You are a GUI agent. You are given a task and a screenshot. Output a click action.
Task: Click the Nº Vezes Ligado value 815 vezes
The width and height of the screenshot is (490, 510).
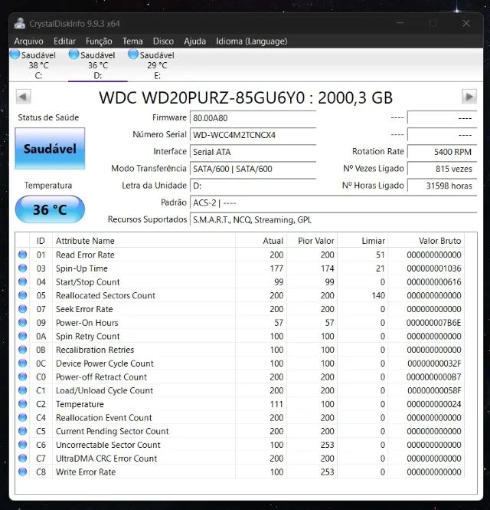(442, 169)
